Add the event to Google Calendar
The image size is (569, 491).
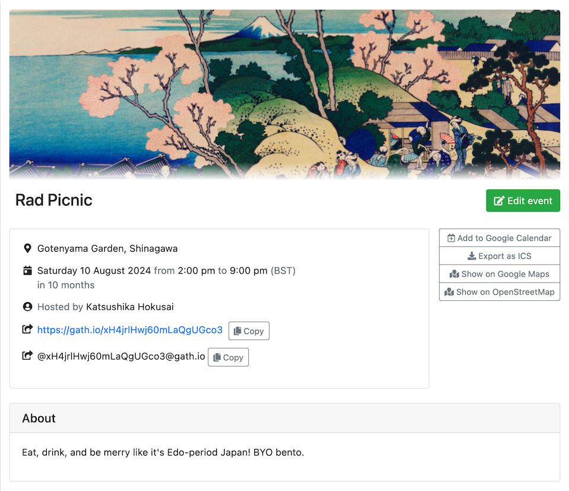(499, 238)
